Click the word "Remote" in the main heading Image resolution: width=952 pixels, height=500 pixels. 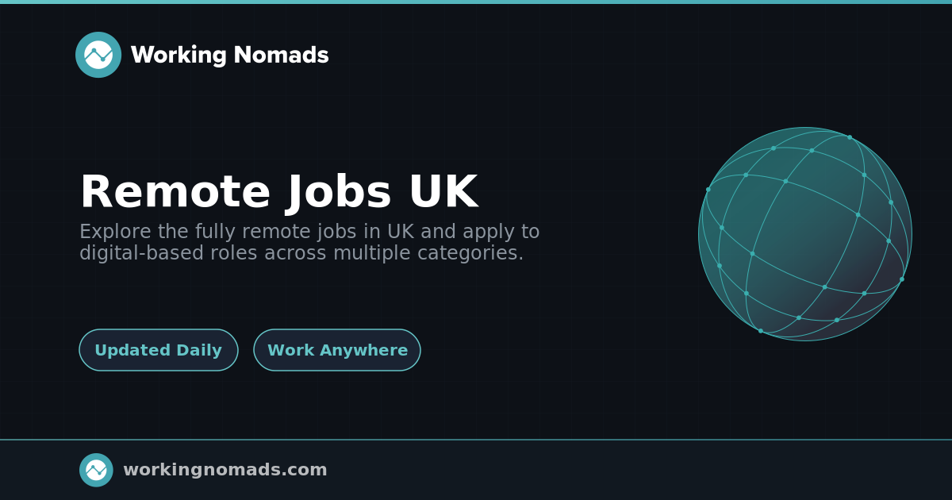pos(175,192)
